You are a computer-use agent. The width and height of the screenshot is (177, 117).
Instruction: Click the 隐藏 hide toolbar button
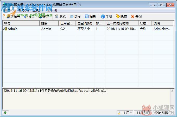[x=121, y=17]
